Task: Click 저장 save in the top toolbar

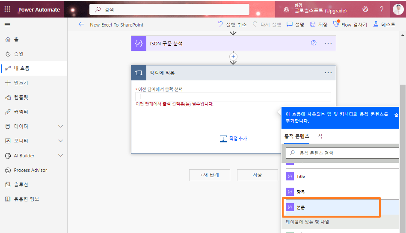Action: click(x=319, y=24)
